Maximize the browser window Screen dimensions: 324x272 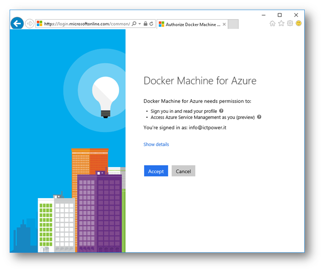tap(279, 15)
